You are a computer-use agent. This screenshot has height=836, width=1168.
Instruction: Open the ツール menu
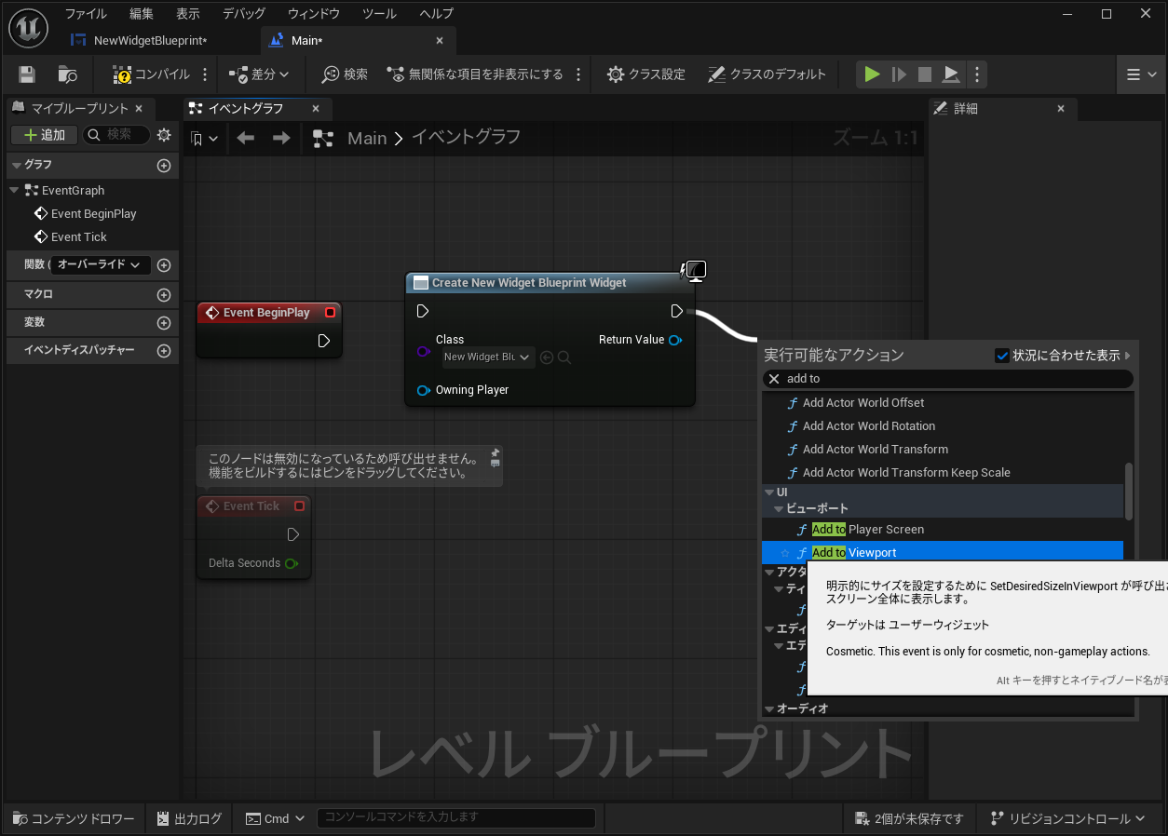coord(379,14)
